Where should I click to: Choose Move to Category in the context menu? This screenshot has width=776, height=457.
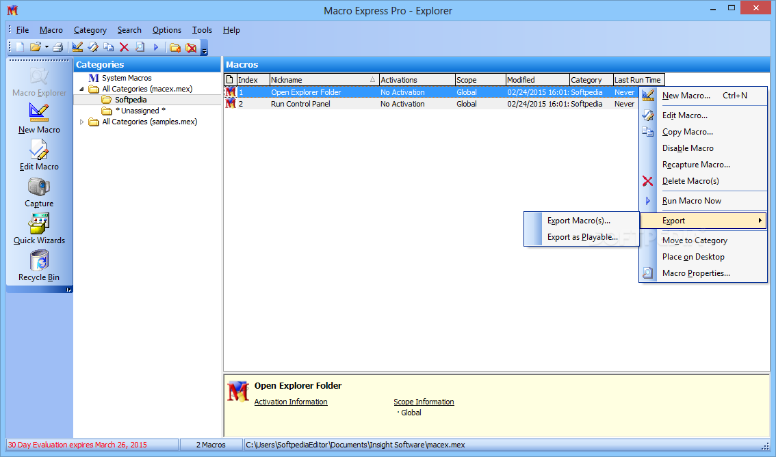703,240
